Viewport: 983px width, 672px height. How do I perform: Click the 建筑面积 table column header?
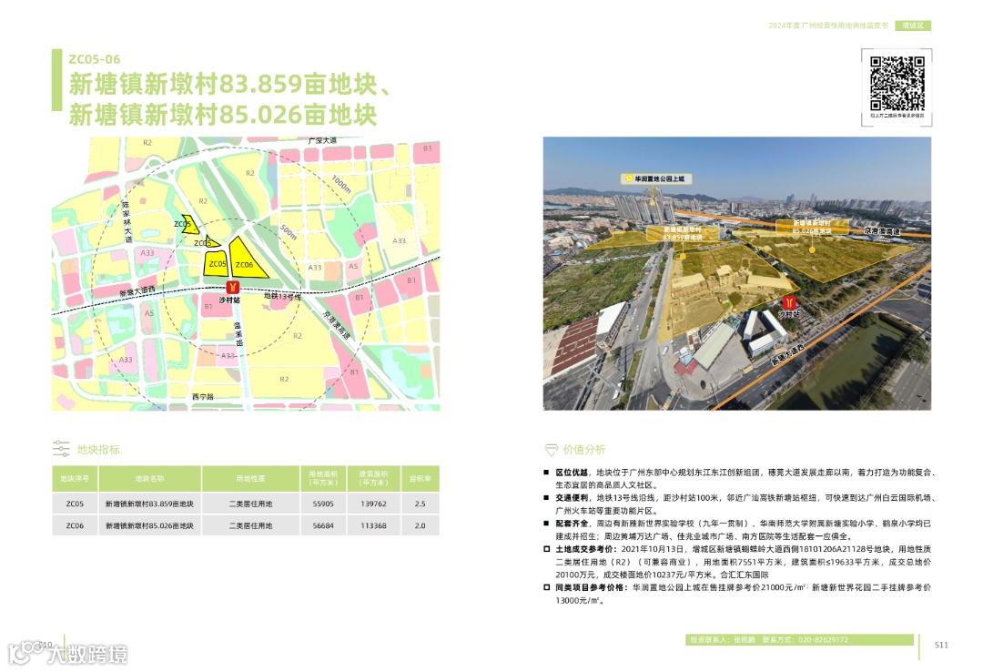[374, 478]
